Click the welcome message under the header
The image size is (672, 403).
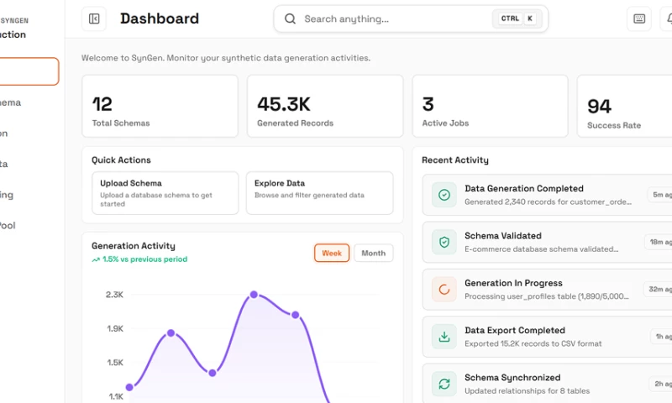tap(226, 58)
